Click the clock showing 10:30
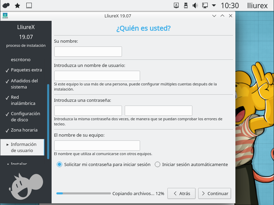Viewport: 274px width, 205px height. pyautogui.click(x=230, y=5)
